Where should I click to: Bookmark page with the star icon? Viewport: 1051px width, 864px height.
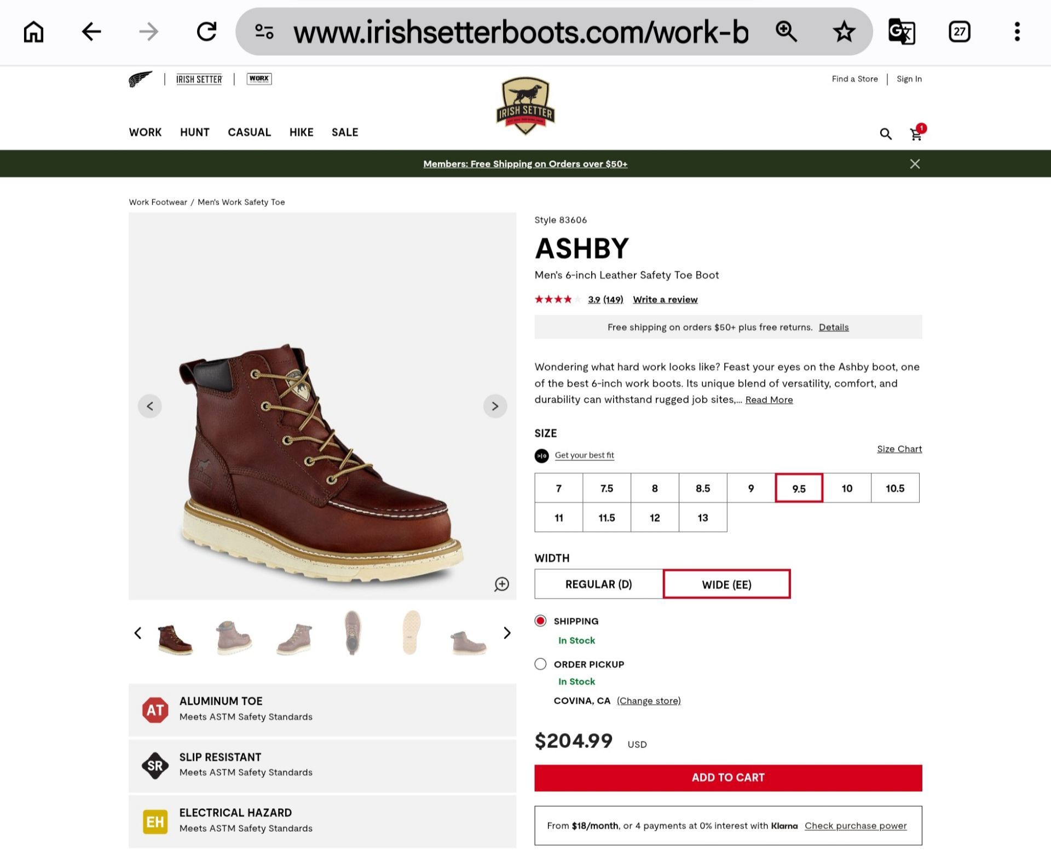pyautogui.click(x=844, y=32)
